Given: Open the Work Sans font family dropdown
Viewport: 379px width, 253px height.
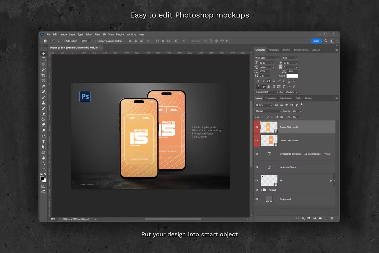Looking at the screenshot, I should coord(266,58).
